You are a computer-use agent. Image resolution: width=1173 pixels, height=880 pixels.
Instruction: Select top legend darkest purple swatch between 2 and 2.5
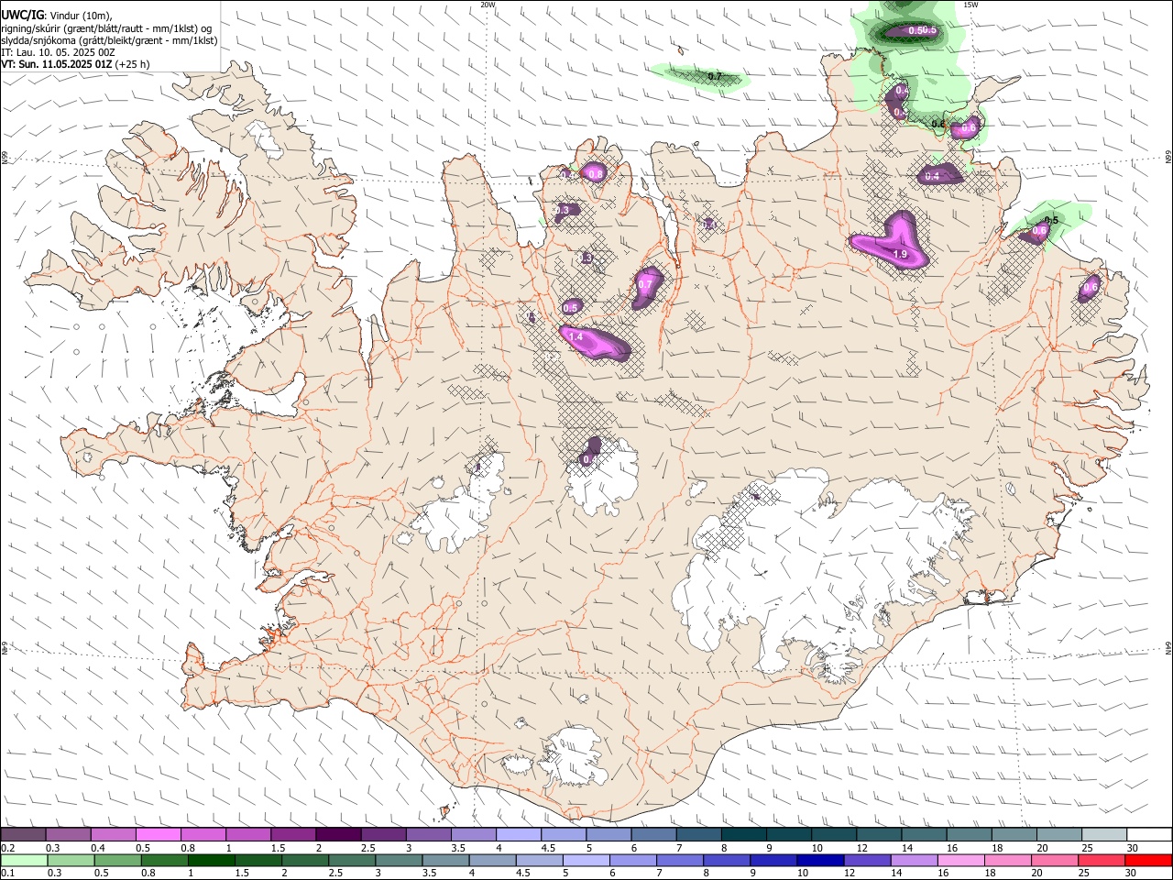pyautogui.click(x=338, y=835)
